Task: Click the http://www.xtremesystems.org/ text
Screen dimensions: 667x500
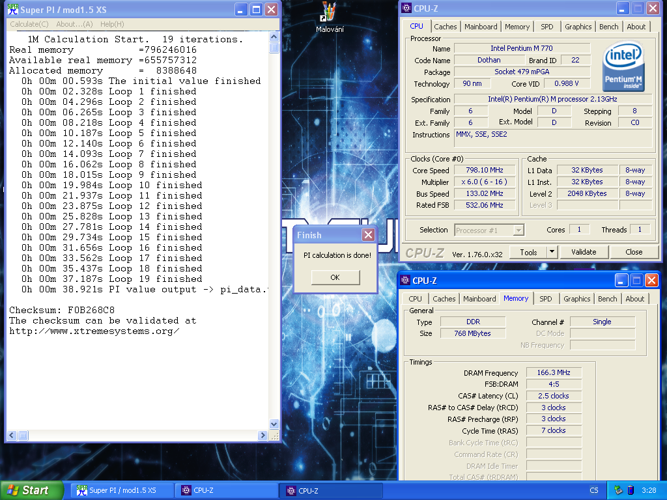Action: point(94,331)
